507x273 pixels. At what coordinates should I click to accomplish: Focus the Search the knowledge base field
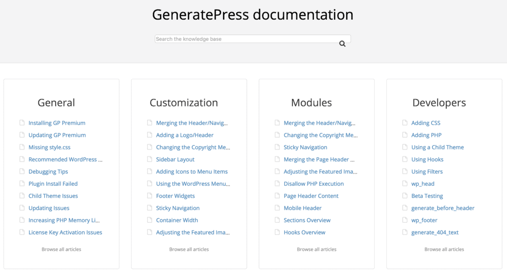pos(252,39)
